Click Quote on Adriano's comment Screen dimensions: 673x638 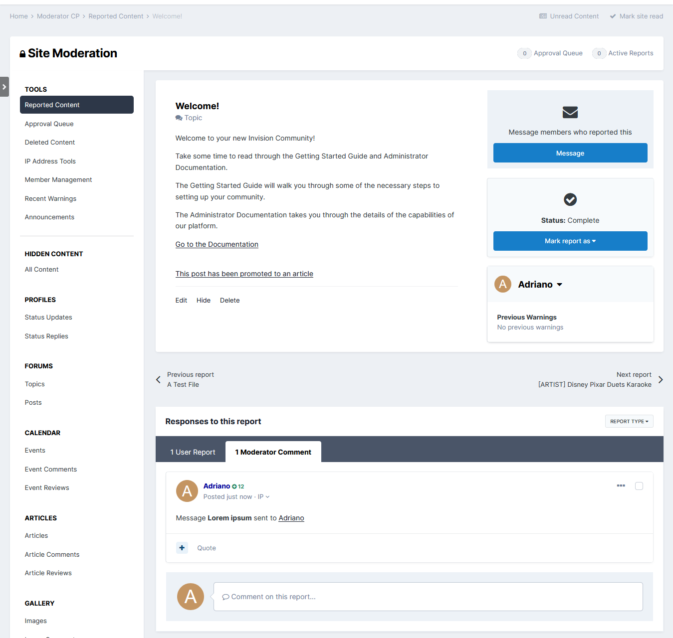207,548
